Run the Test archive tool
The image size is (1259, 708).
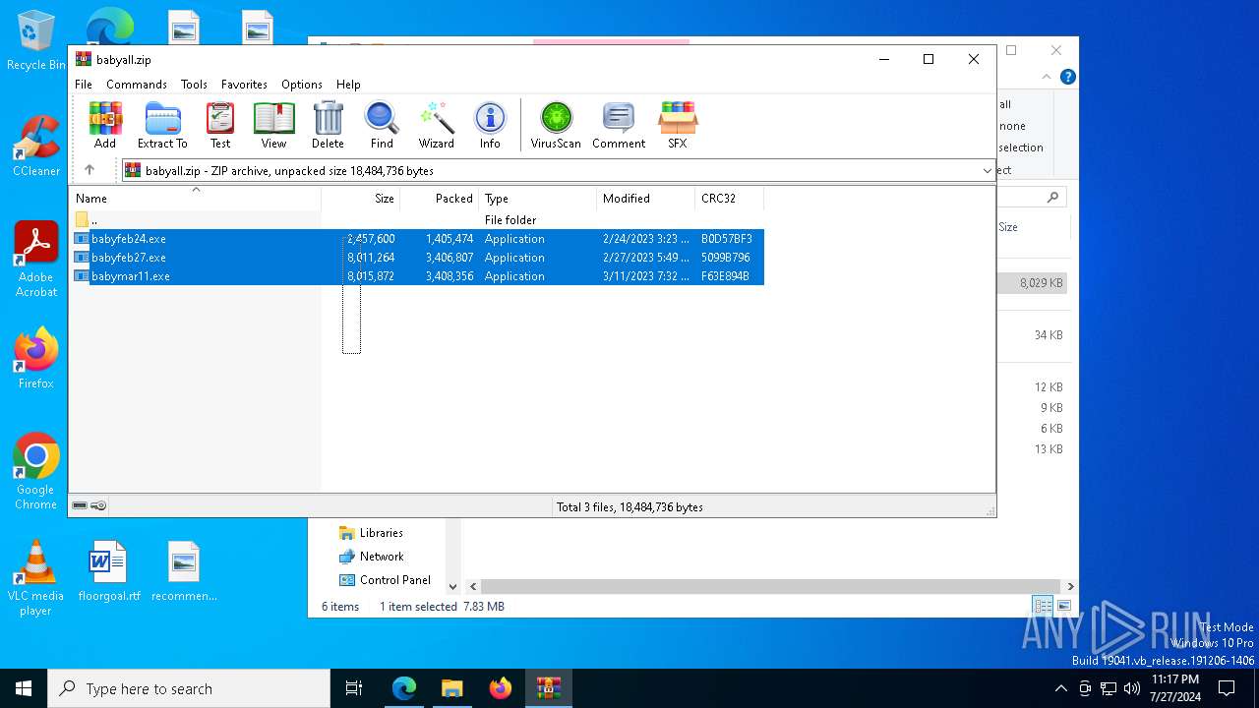pyautogui.click(x=220, y=125)
